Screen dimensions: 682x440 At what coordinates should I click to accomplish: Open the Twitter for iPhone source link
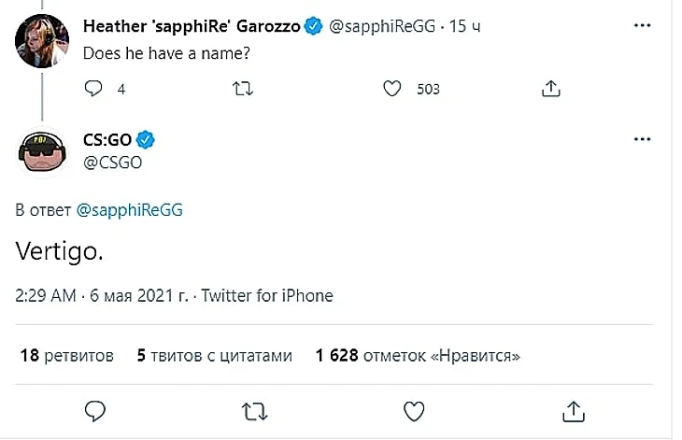tap(267, 296)
